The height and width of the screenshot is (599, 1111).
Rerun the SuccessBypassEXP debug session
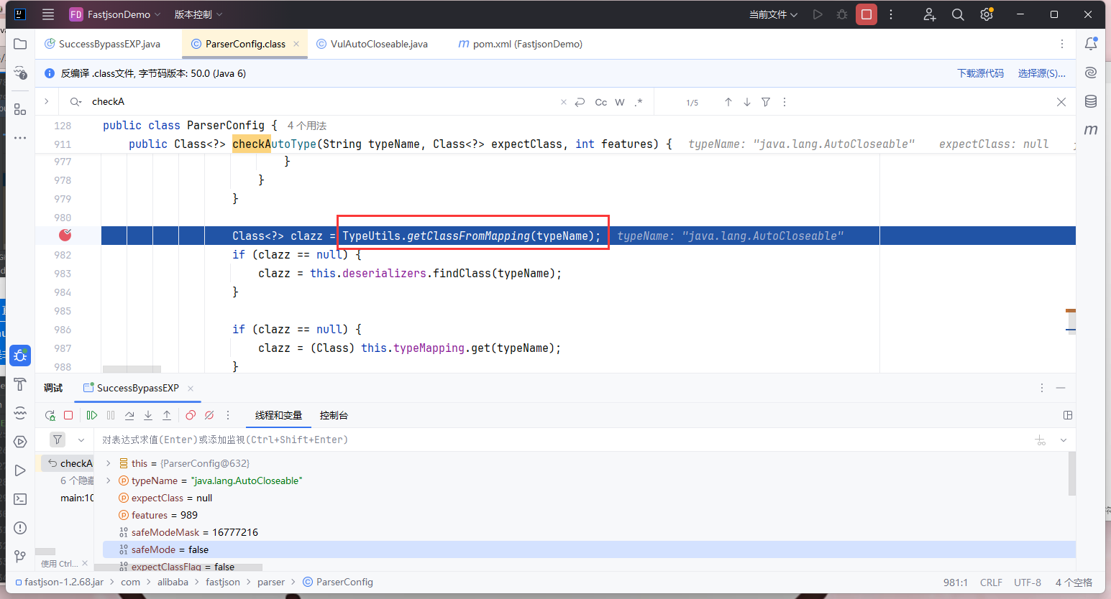[50, 415]
